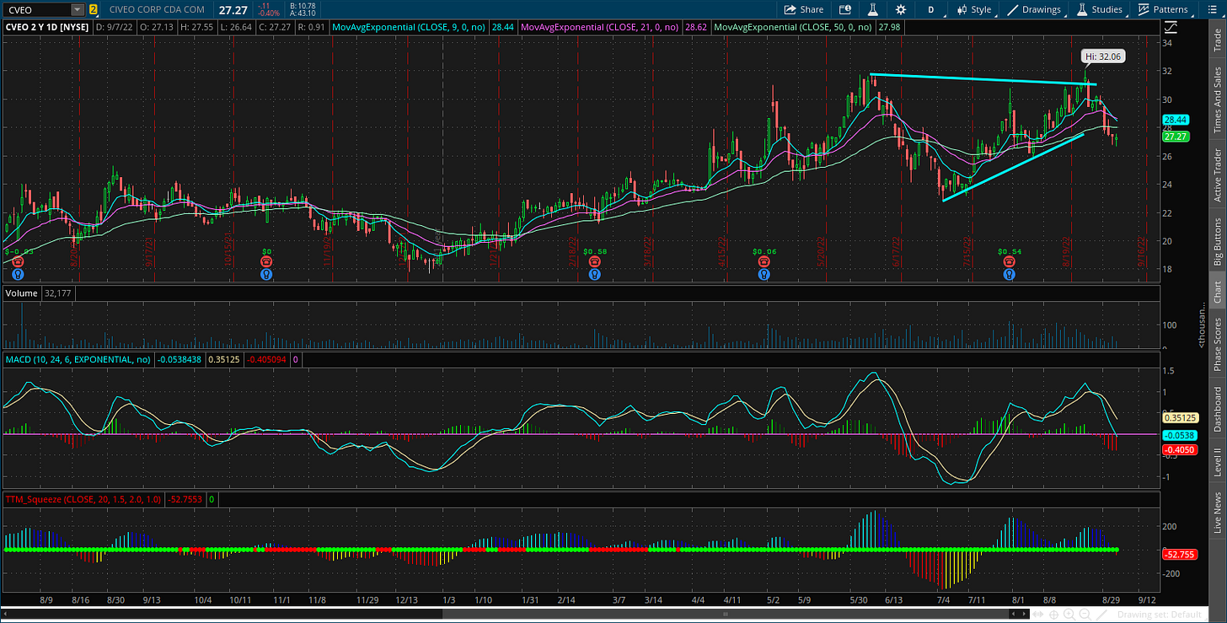The image size is (1227, 623).
Task: Click the lightbulb event icon below $0.54
Action: pos(1009,274)
